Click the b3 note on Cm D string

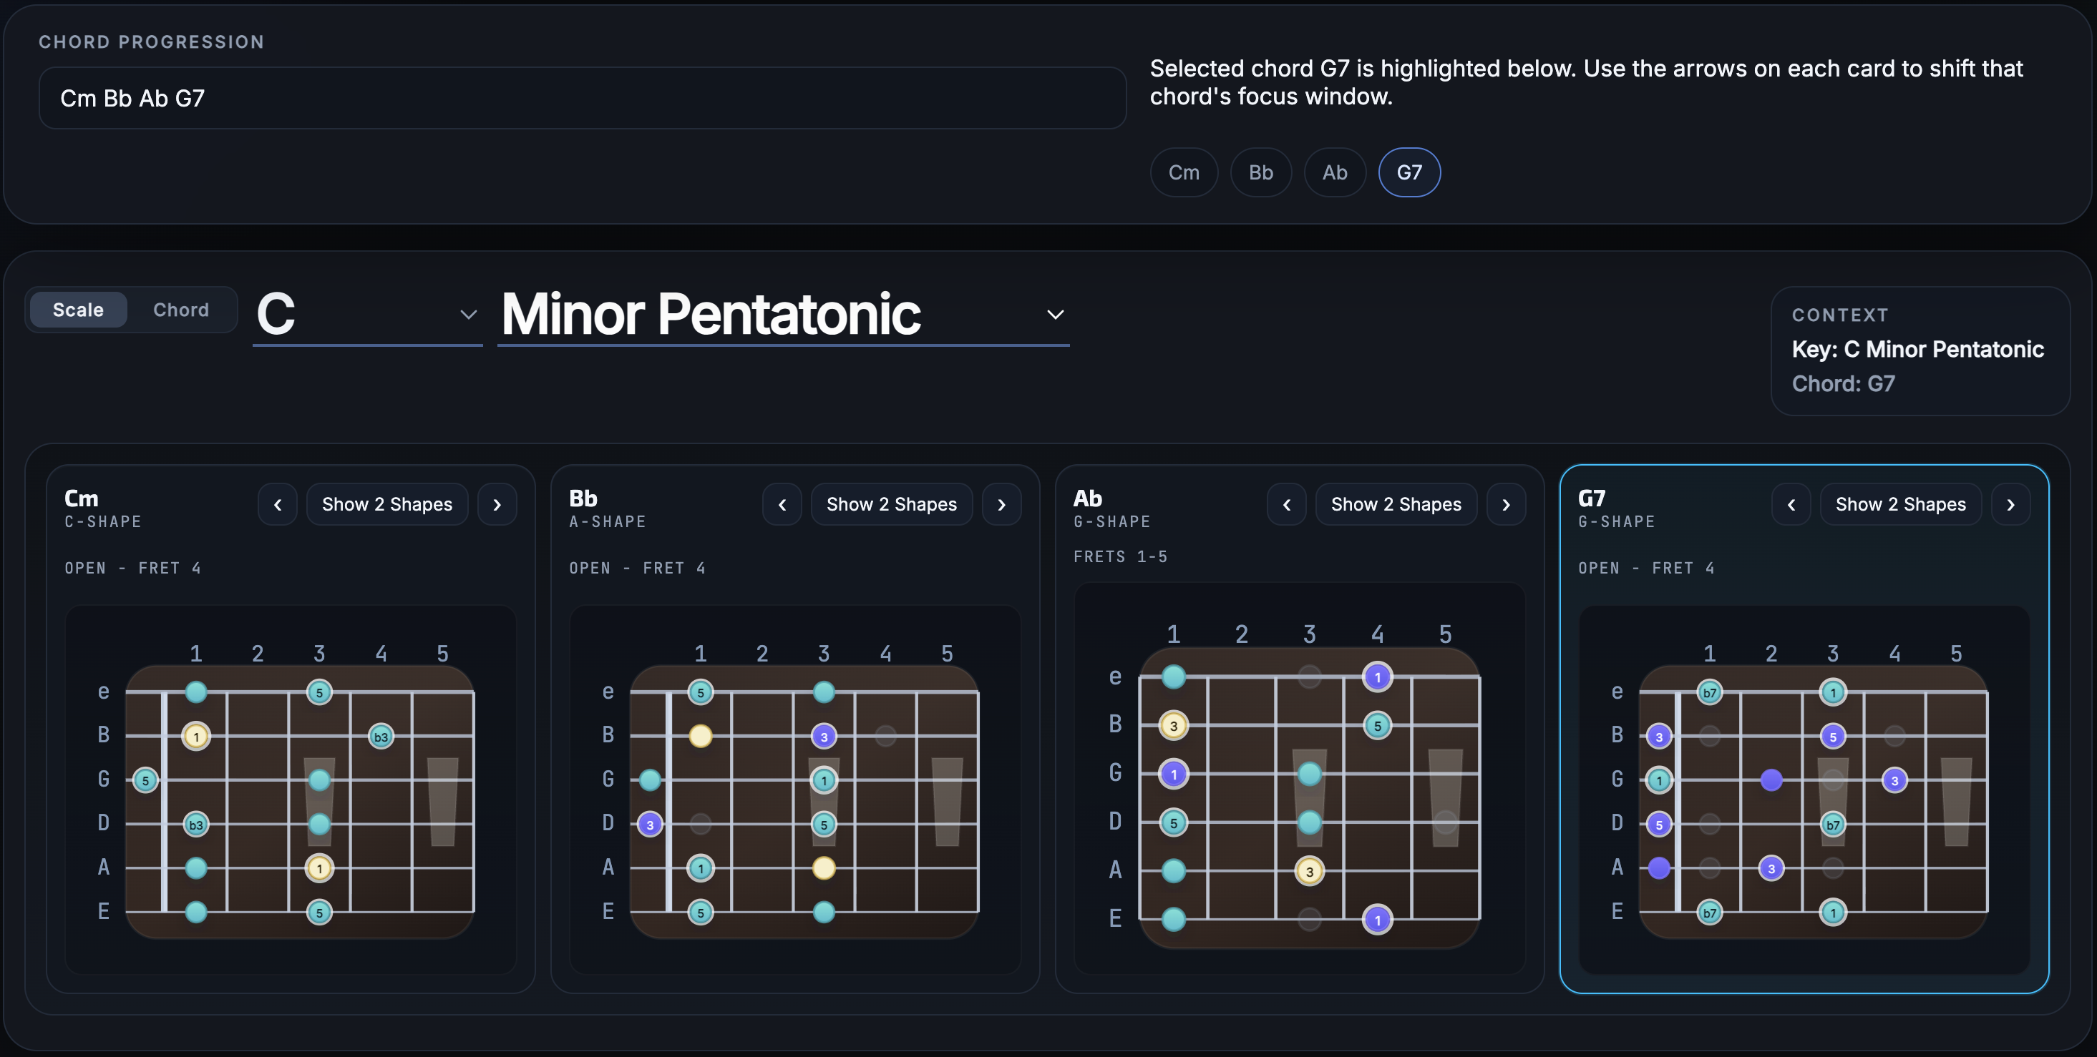click(x=196, y=825)
